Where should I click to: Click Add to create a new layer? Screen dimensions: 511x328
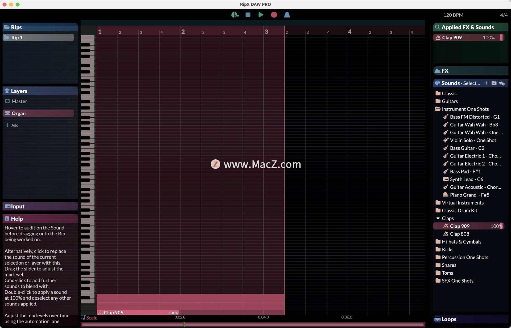pyautogui.click(x=12, y=125)
